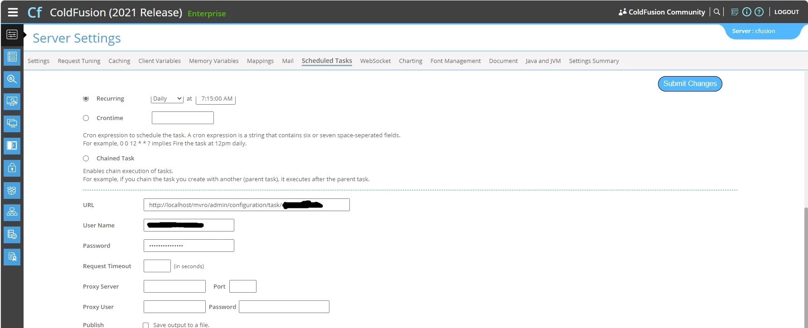
Task: Click the "(in seconds)" hint text
Action: [x=189, y=266]
